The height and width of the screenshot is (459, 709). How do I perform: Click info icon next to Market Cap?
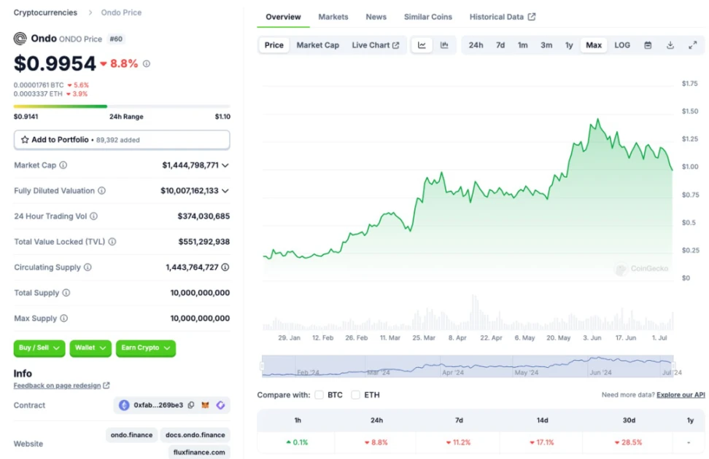63,165
